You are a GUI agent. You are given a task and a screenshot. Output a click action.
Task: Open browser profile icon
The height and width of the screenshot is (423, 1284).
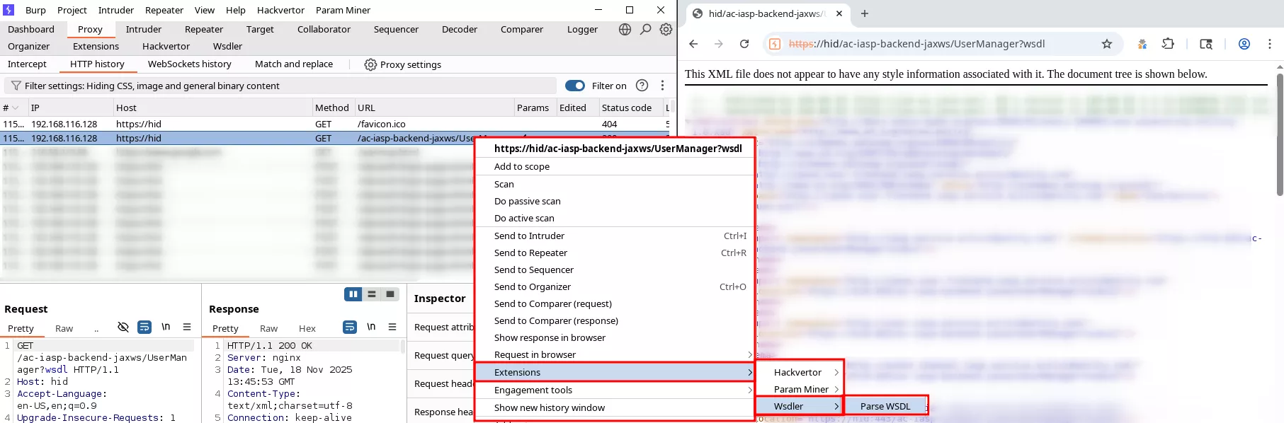tap(1244, 44)
